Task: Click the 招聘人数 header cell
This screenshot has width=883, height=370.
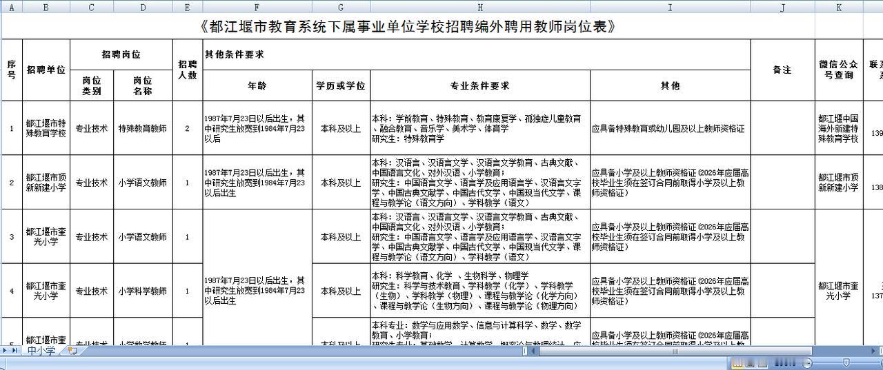Action: tap(187, 70)
